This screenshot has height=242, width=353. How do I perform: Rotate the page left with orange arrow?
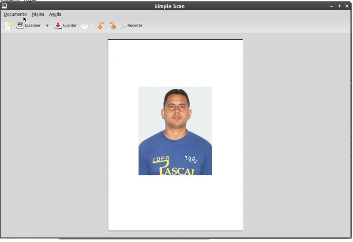(x=101, y=26)
